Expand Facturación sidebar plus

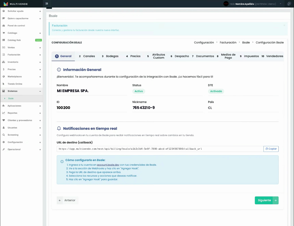[x=40, y=55]
